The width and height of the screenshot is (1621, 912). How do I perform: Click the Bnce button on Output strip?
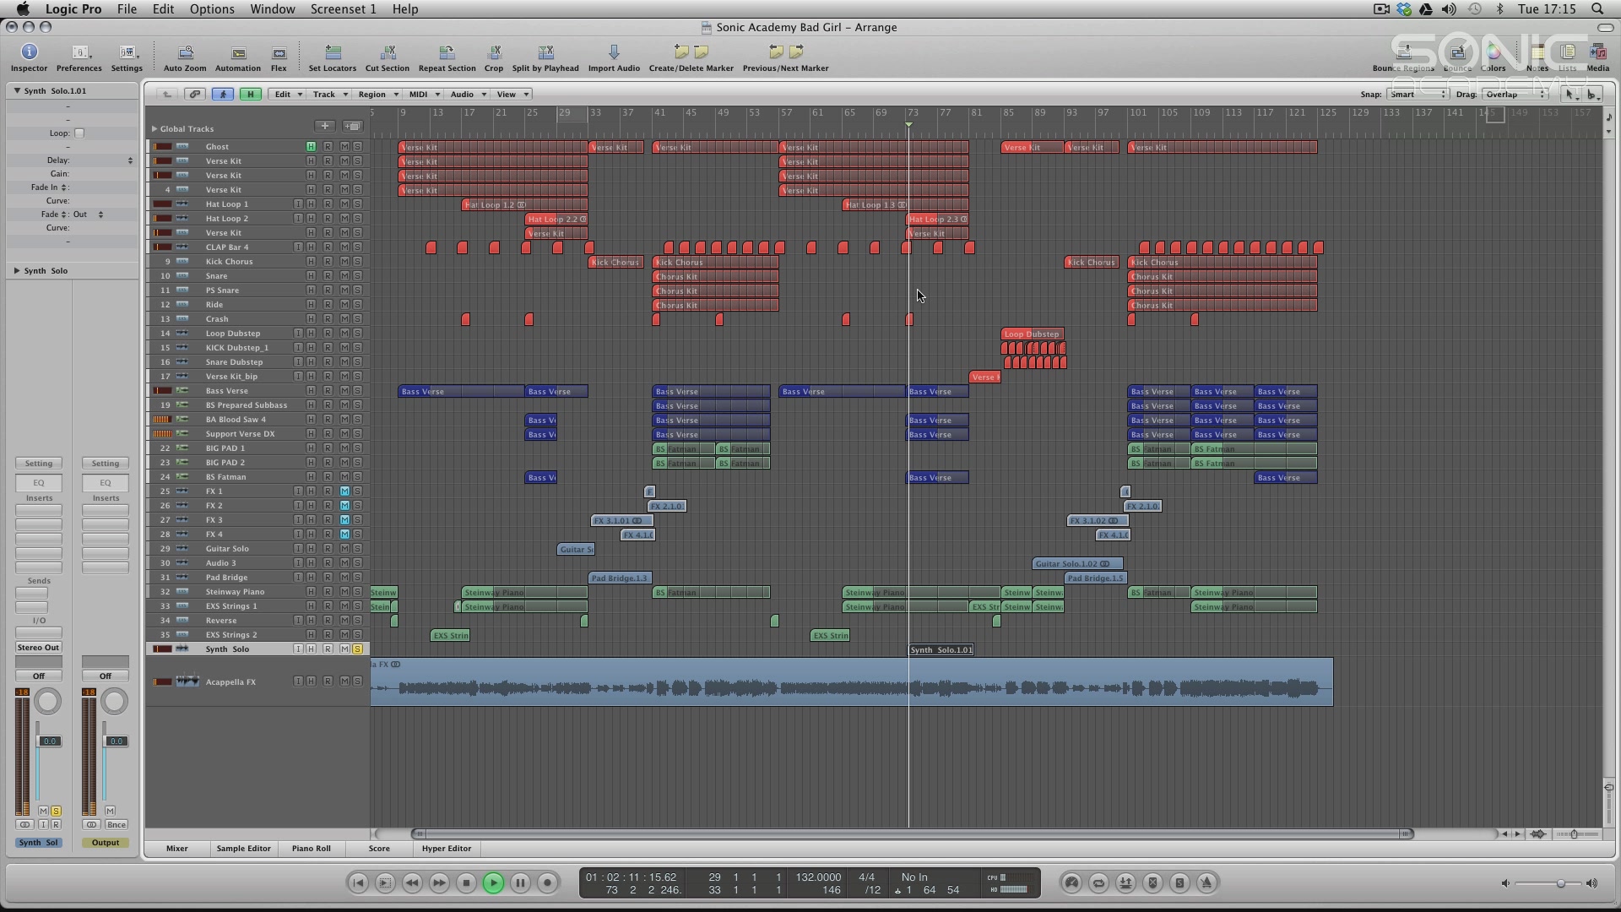(116, 825)
